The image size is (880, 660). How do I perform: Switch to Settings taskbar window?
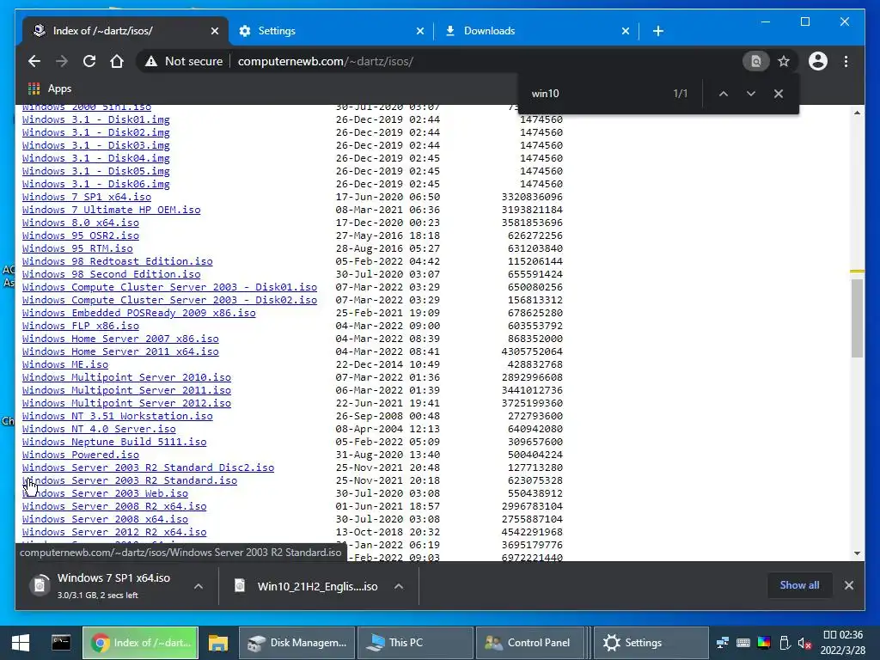(x=651, y=643)
